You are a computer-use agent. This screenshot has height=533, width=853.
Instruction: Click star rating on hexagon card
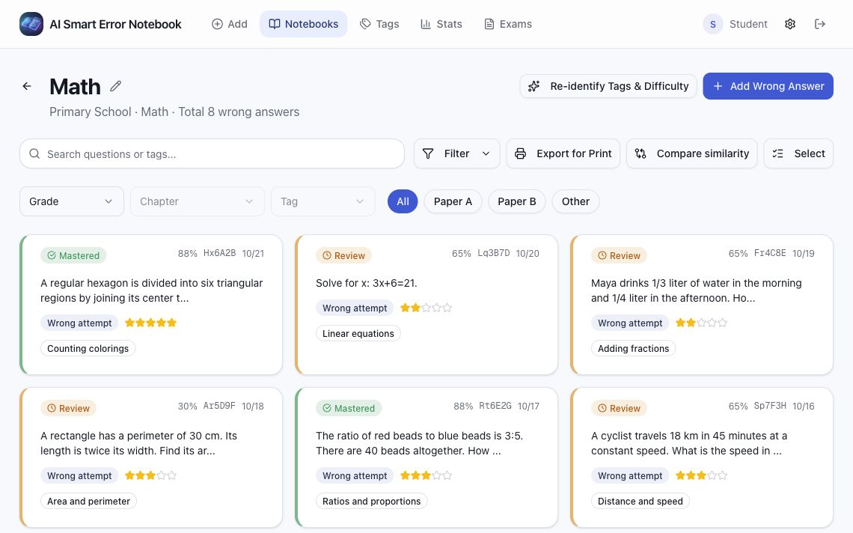pyautogui.click(x=150, y=323)
